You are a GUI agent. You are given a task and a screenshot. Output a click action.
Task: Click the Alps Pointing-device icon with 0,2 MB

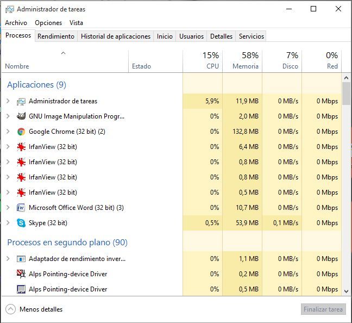pyautogui.click(x=21, y=274)
